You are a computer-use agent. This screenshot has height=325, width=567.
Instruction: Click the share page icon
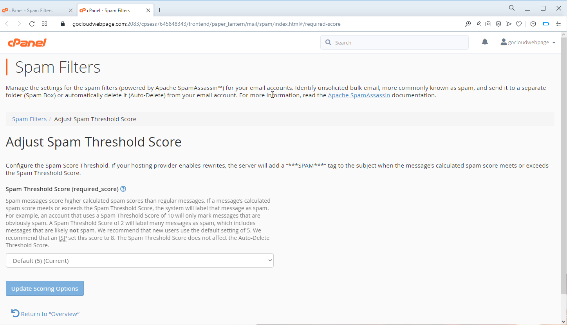[x=478, y=24]
